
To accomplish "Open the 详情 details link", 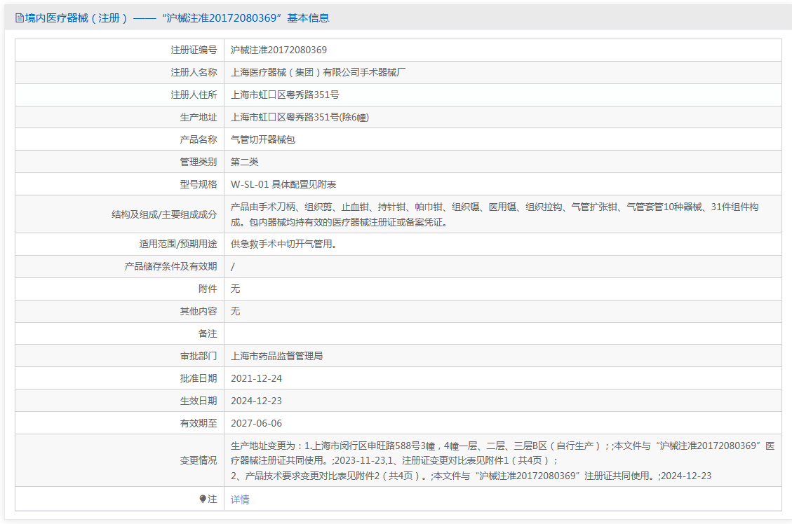I will pyautogui.click(x=240, y=499).
